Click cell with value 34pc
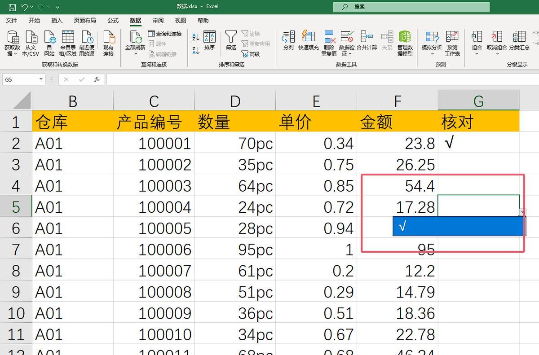Viewport: 539px width, 355px height. (x=235, y=334)
